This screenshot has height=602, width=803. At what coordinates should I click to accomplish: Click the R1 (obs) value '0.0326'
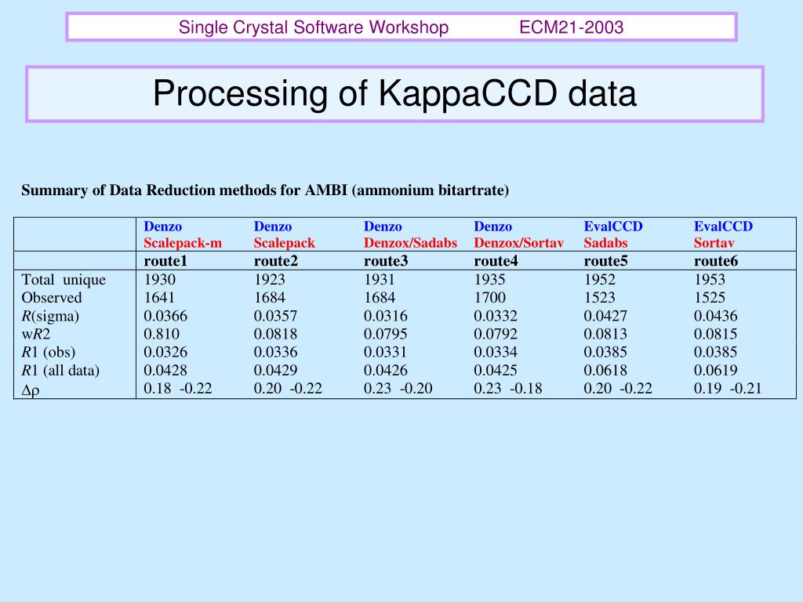pos(165,352)
